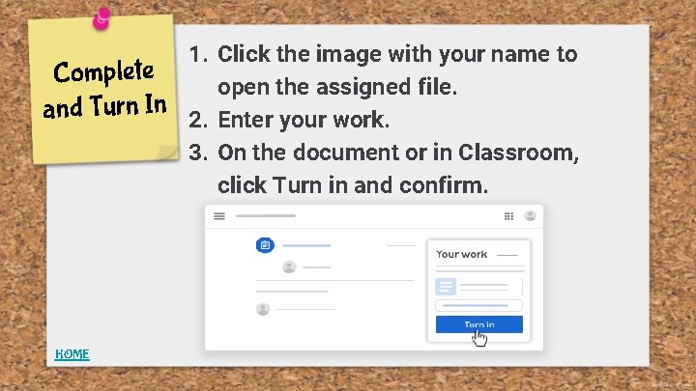Screen dimensions: 696x391
Task: Click the account avatar at mockup's top right
Action: coord(530,216)
